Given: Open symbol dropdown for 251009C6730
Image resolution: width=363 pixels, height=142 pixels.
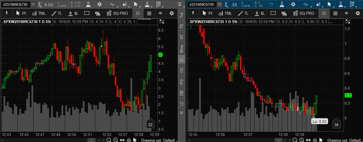Looking at the screenshot, I should point(33,5).
